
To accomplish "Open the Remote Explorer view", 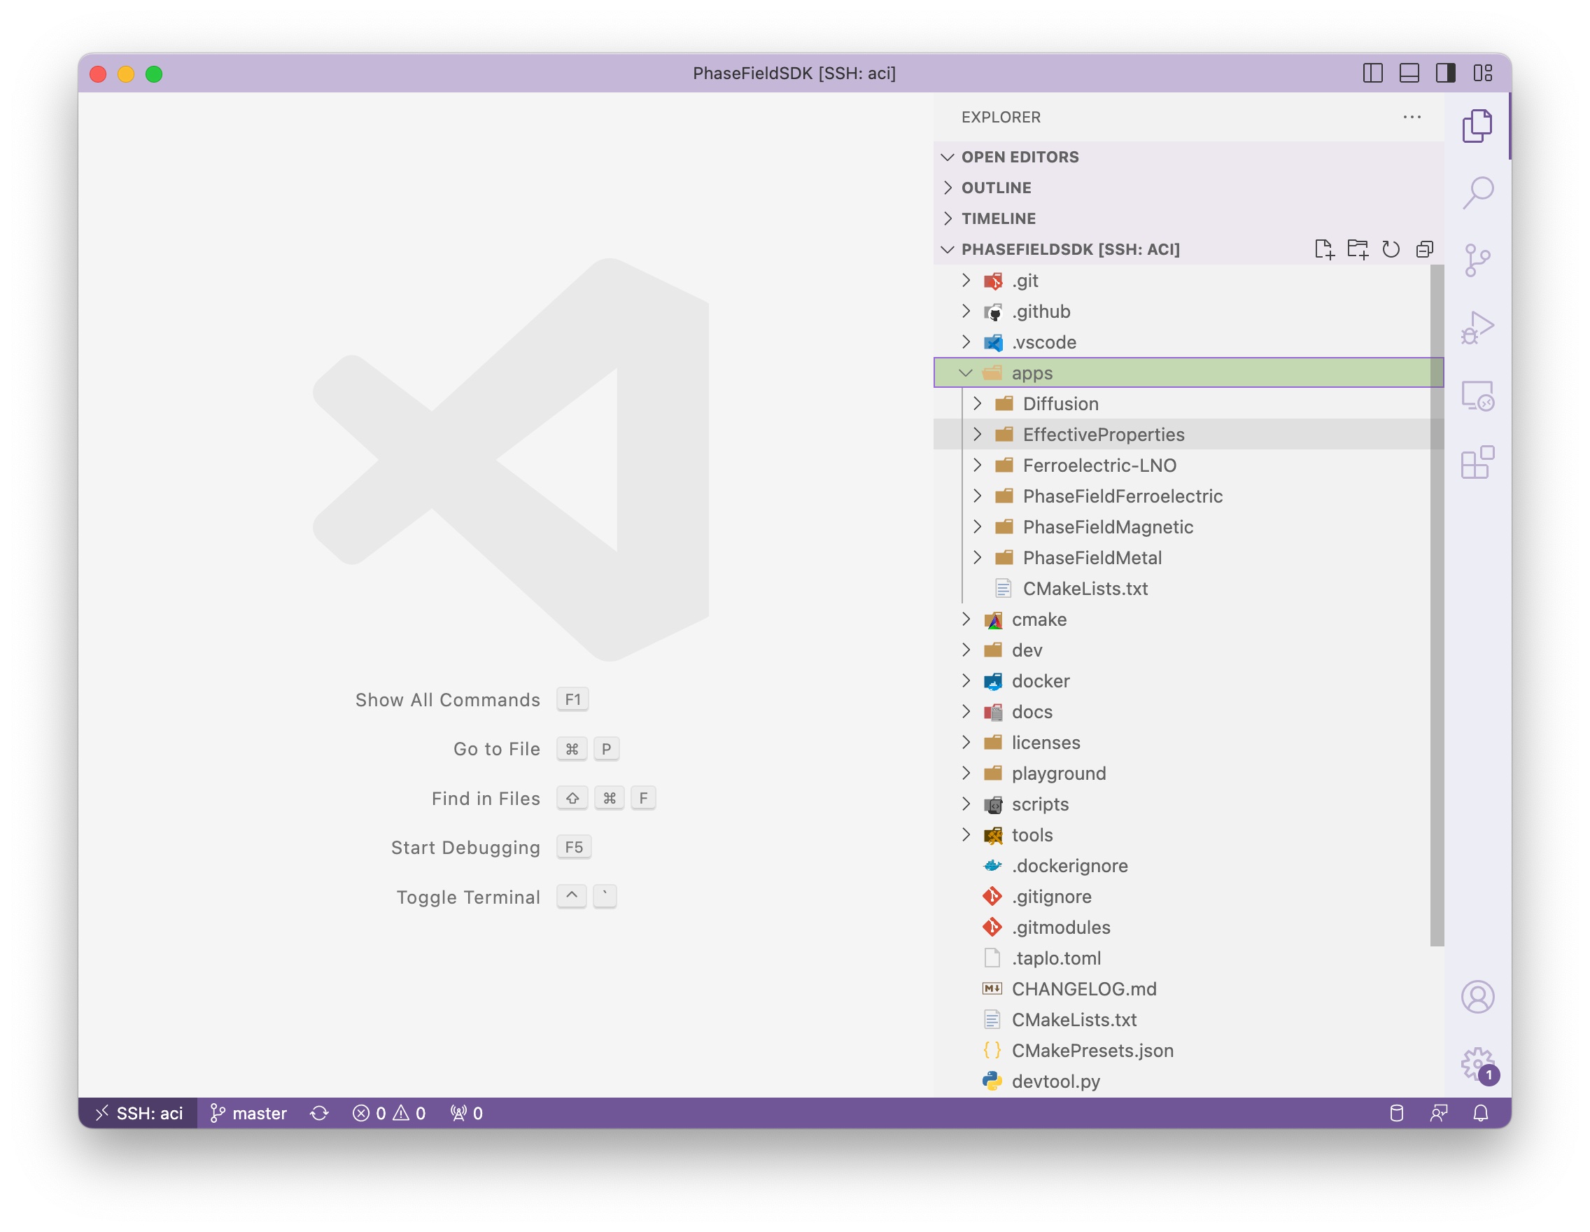I will (1477, 395).
